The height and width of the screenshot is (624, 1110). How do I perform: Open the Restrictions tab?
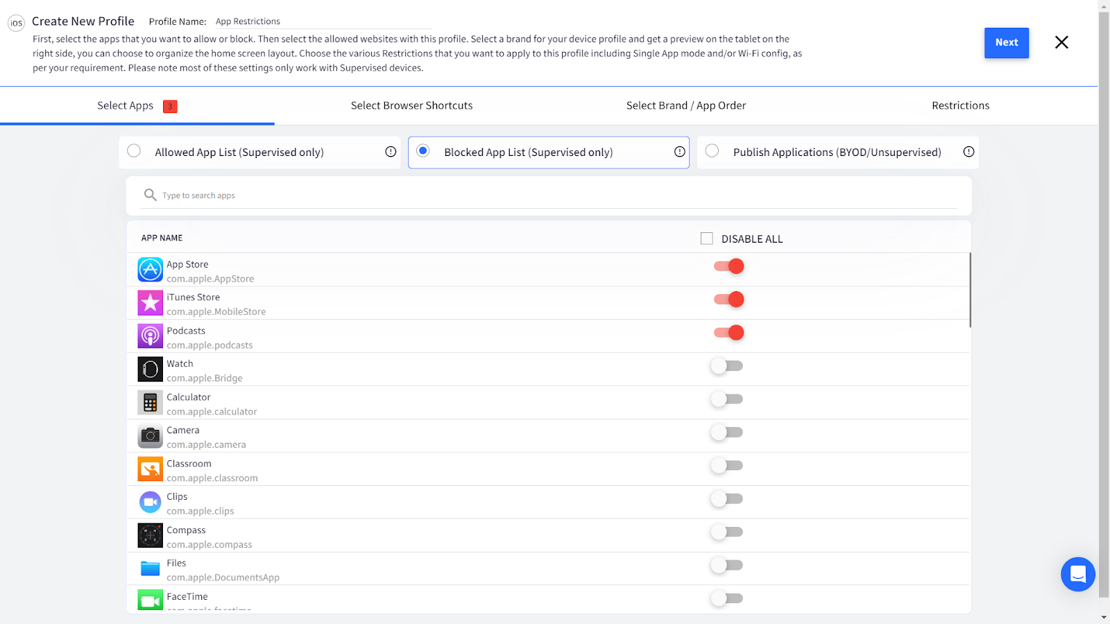coord(960,105)
